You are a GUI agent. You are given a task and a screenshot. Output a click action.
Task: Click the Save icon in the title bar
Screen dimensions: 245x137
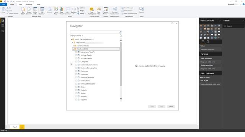click(5, 2)
